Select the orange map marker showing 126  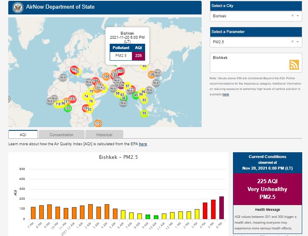(152, 75)
